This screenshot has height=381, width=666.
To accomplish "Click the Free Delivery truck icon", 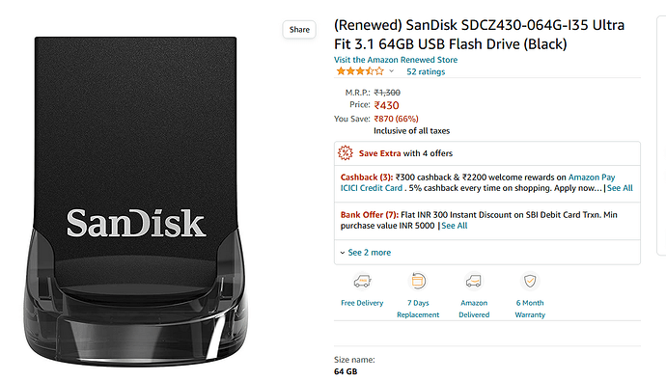I will coord(362,281).
